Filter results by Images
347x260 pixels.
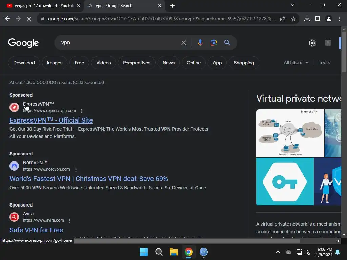pyautogui.click(x=55, y=63)
